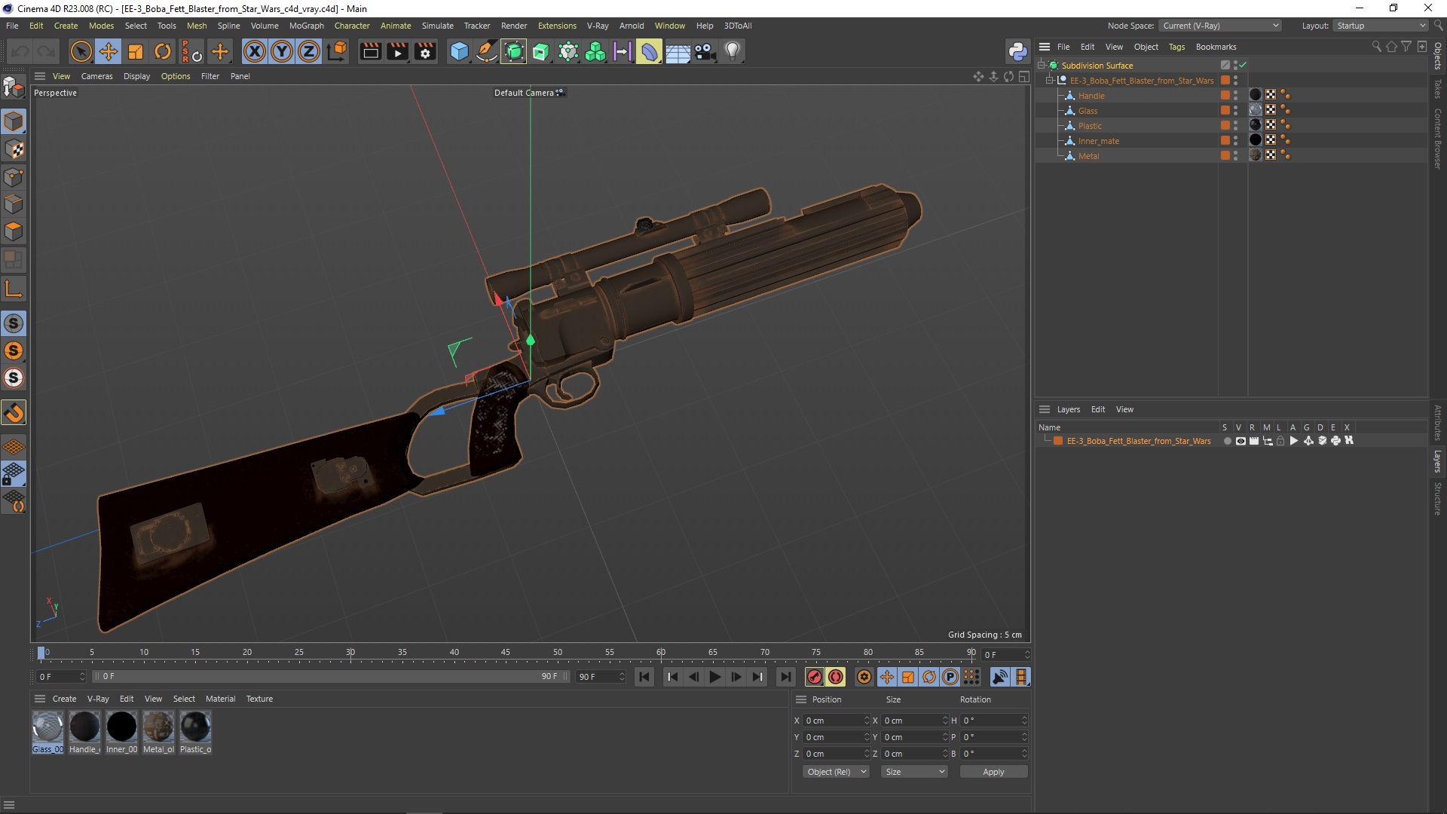
Task: Open Edit Render Settings icon
Action: click(426, 51)
